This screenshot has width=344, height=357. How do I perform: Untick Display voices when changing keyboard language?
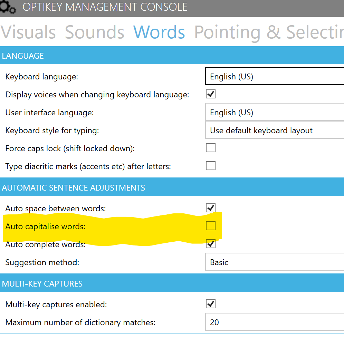point(210,94)
